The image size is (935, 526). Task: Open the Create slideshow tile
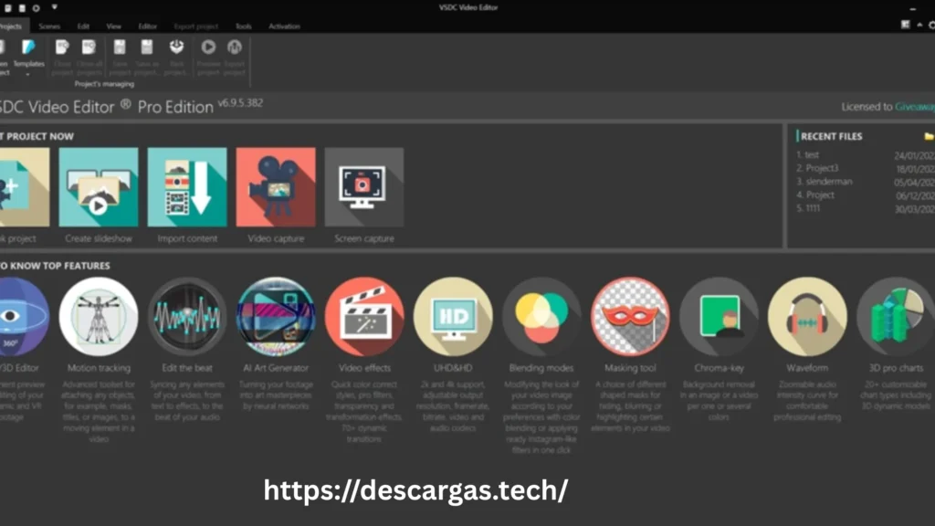(x=99, y=187)
